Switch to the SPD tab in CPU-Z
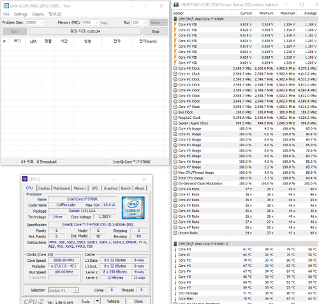 [x=95, y=188]
